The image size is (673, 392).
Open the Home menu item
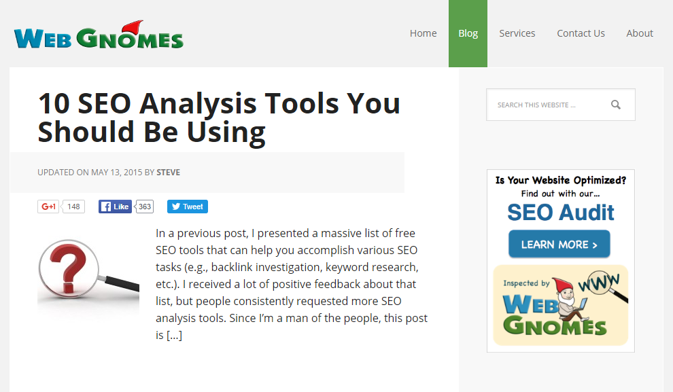(423, 33)
